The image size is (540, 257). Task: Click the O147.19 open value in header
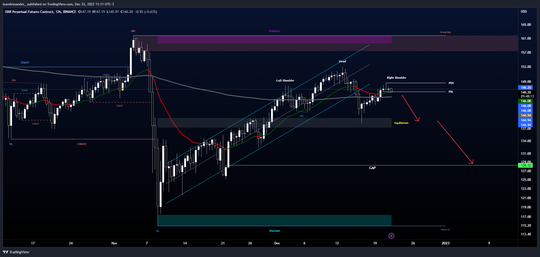click(x=84, y=12)
